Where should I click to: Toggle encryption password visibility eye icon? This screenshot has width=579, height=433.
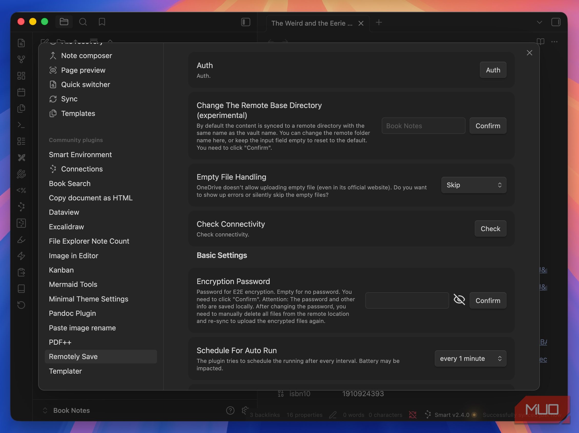coord(459,300)
